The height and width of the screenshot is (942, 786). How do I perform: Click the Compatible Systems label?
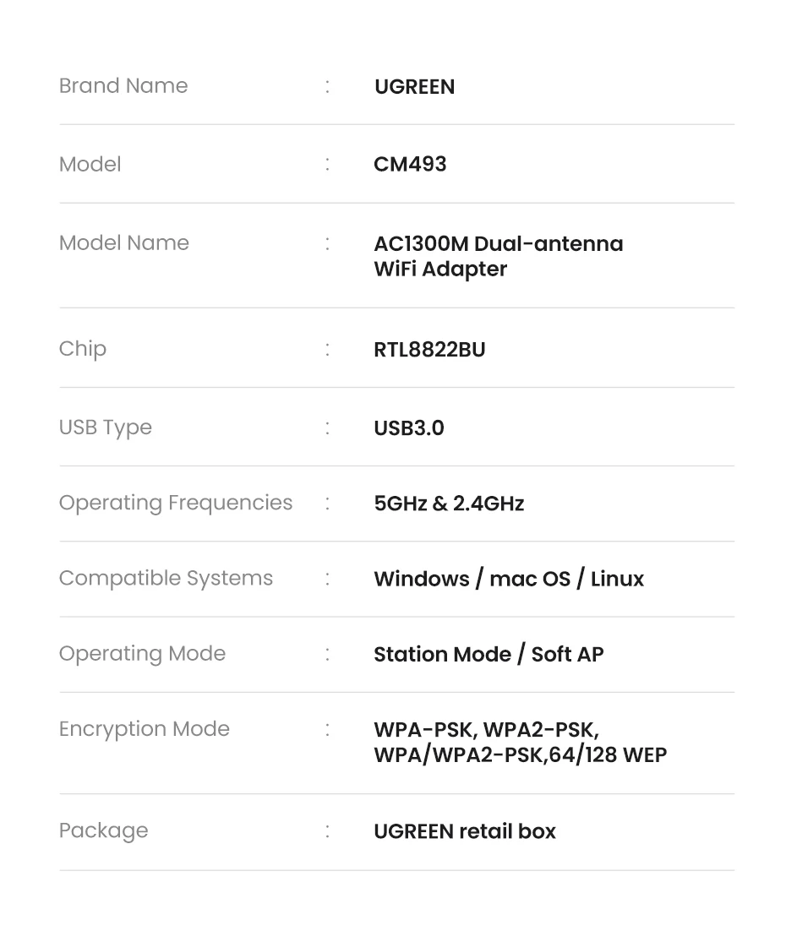[x=166, y=579]
